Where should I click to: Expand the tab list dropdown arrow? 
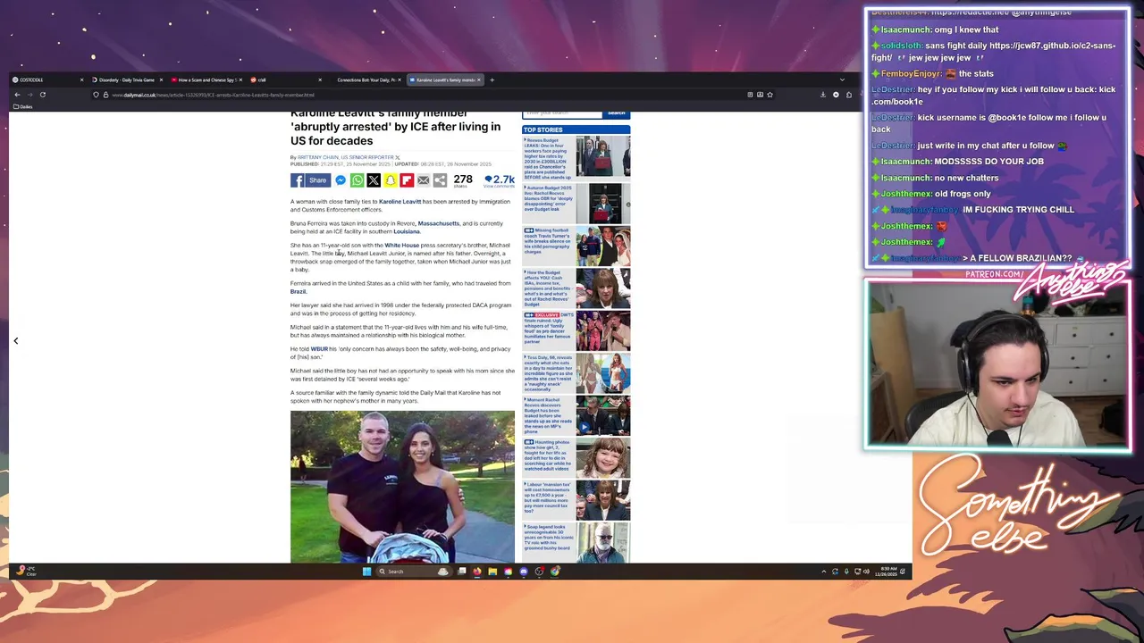pyautogui.click(x=842, y=80)
